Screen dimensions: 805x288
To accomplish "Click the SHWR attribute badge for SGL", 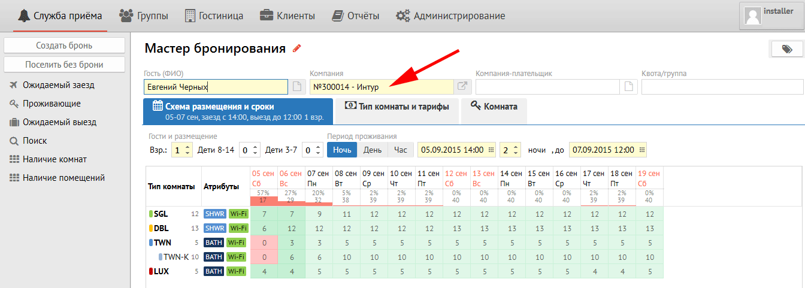I will tap(214, 214).
